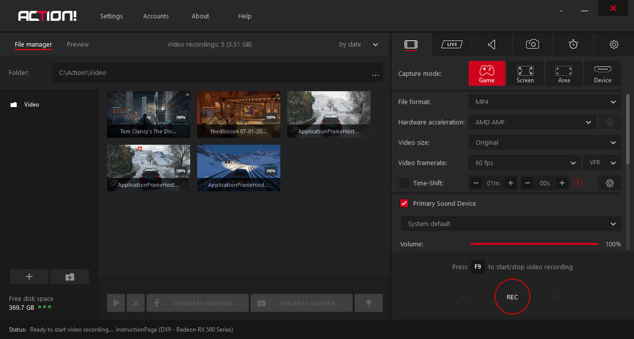Open the File format MP4 dropdown

click(545, 102)
